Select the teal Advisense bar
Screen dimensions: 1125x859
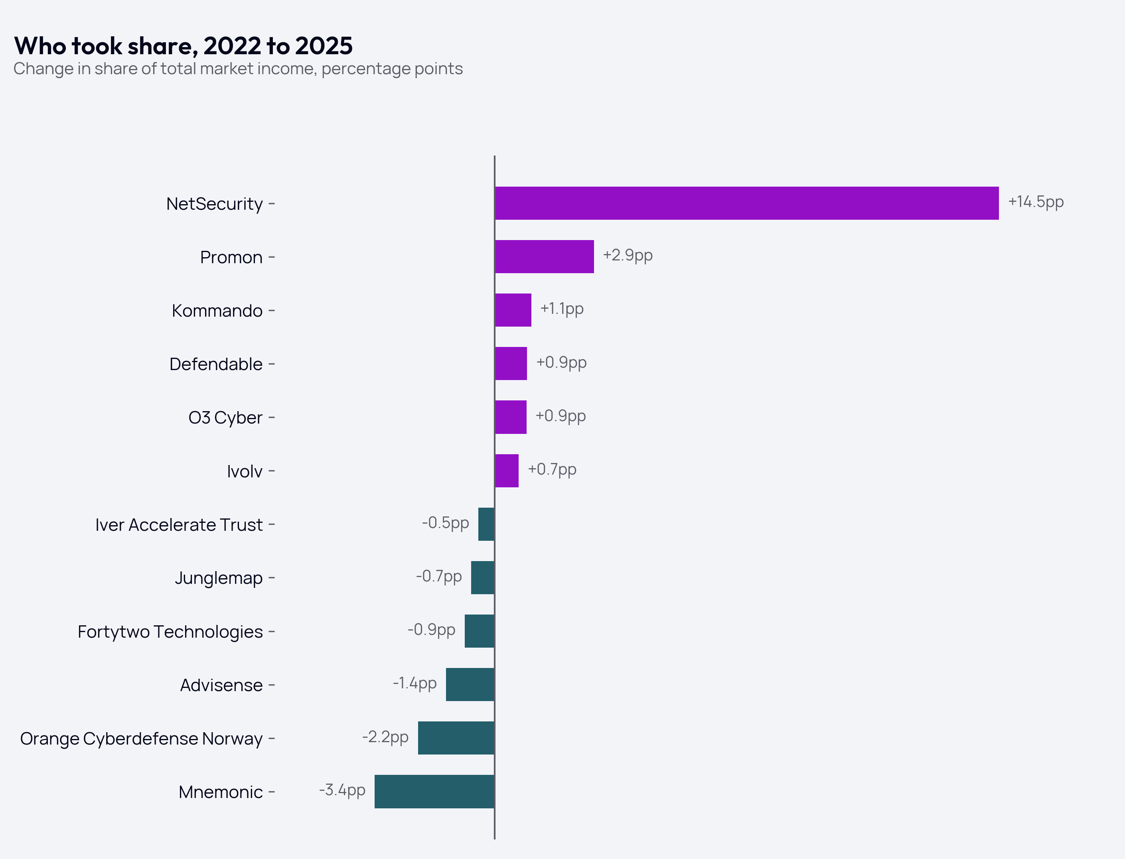pos(470,685)
